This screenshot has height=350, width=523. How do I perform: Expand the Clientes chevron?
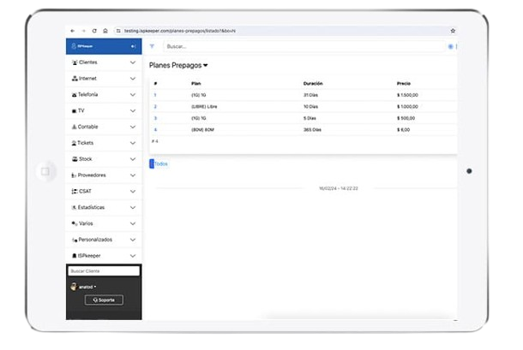click(133, 62)
